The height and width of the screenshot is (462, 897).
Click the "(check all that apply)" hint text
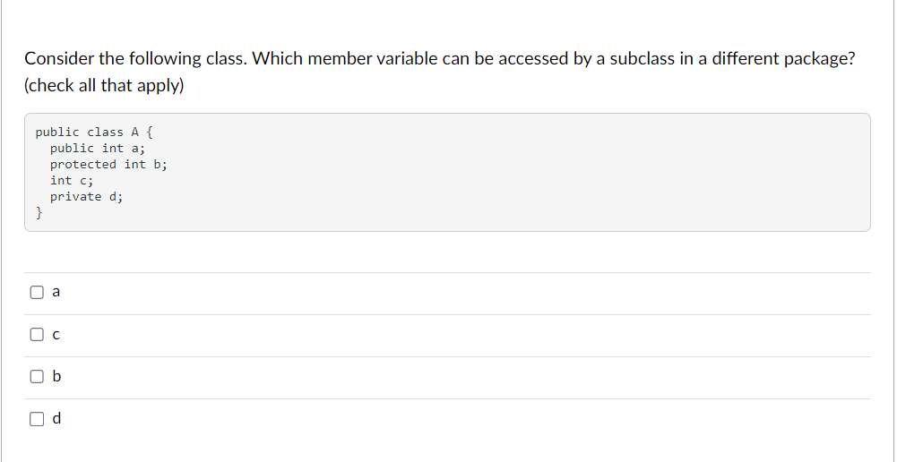(x=104, y=85)
